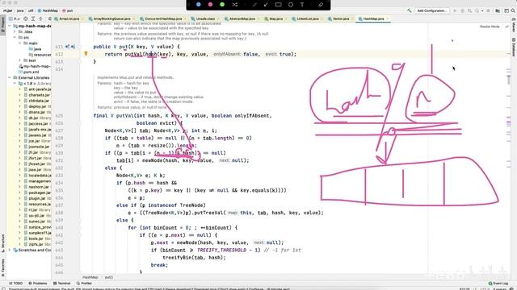Switch to ConcurrentHashMap.java tab
The height and width of the screenshot is (290, 517).
coord(163,19)
